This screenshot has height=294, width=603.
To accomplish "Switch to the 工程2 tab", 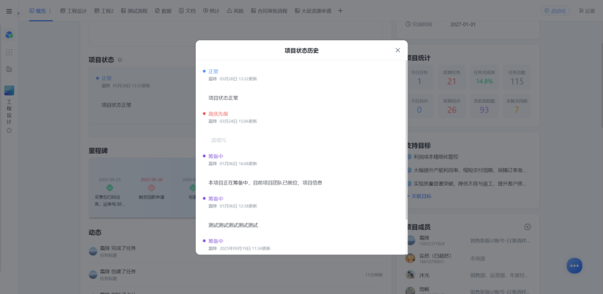I will click(104, 11).
